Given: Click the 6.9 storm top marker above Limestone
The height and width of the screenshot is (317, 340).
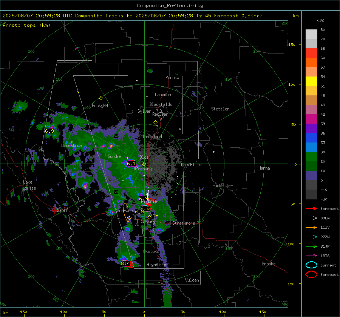Looking at the screenshot, I should point(49,131).
